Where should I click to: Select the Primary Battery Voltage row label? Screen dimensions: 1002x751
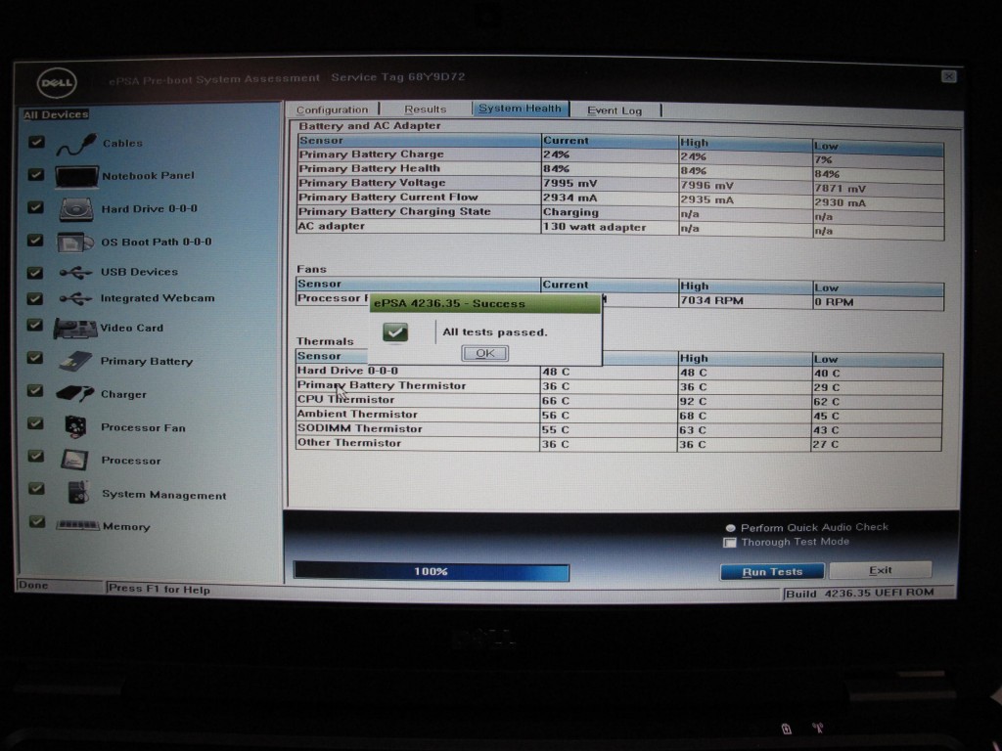click(372, 183)
